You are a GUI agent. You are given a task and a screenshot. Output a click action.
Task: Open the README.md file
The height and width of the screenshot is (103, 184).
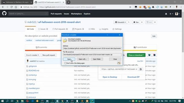(x=34, y=71)
